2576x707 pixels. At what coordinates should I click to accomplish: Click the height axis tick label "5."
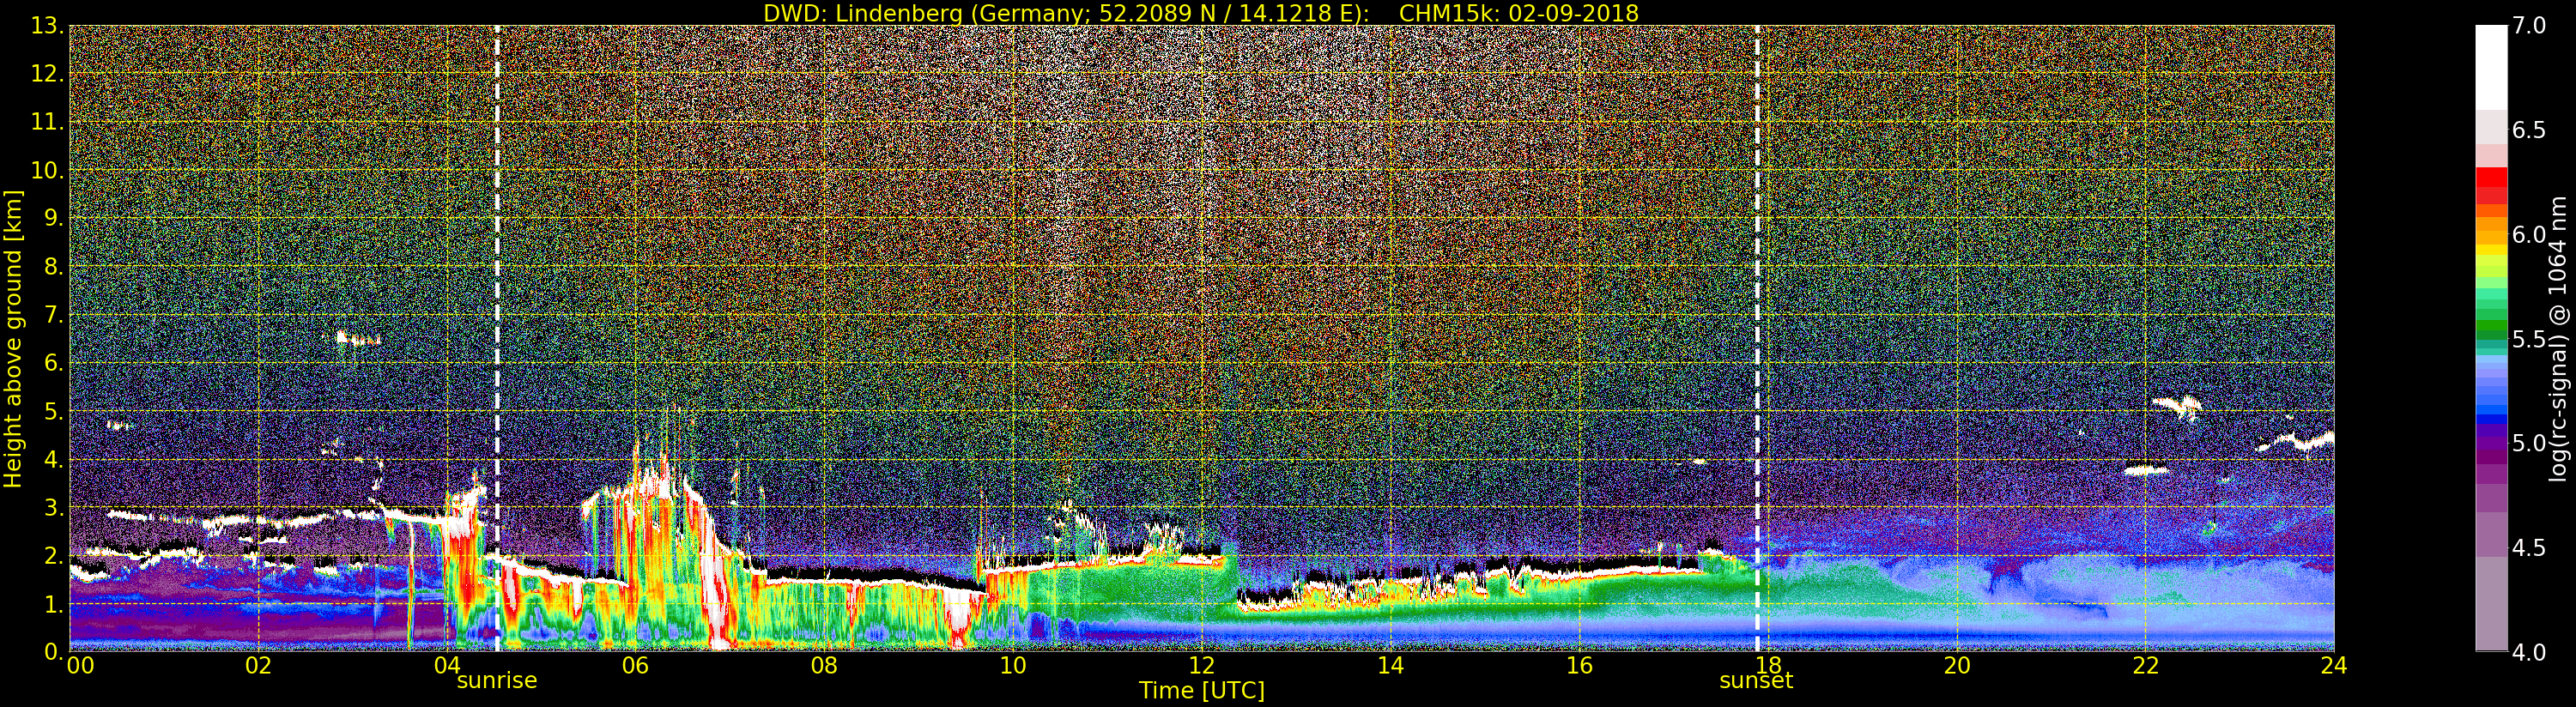coord(54,411)
